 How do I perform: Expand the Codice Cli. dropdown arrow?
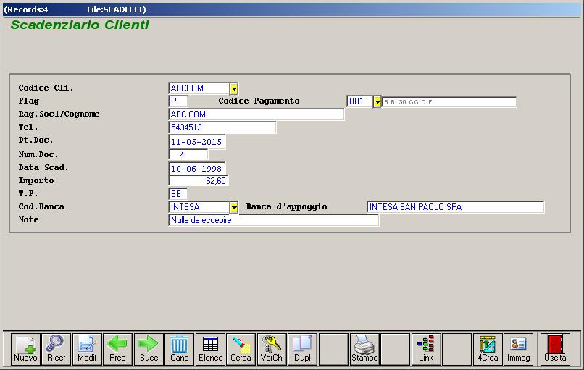click(x=234, y=88)
